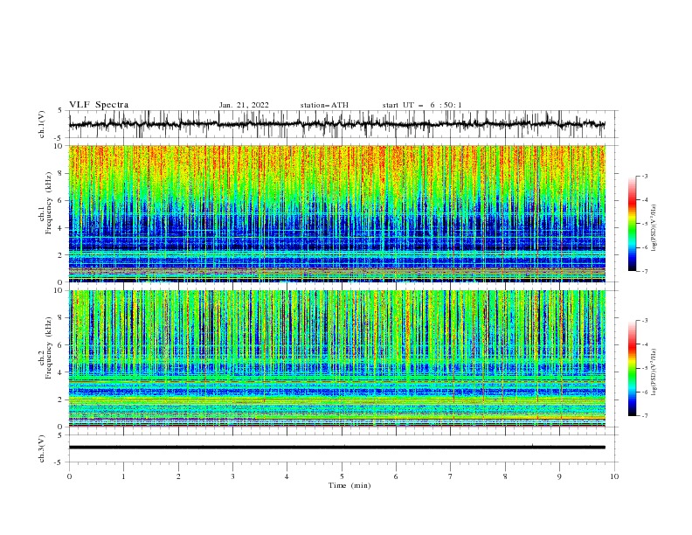Click the upper colorbar "log(PSD)(V²/Hz)" label
Viewport: 692px width, 535px height.
[655, 228]
